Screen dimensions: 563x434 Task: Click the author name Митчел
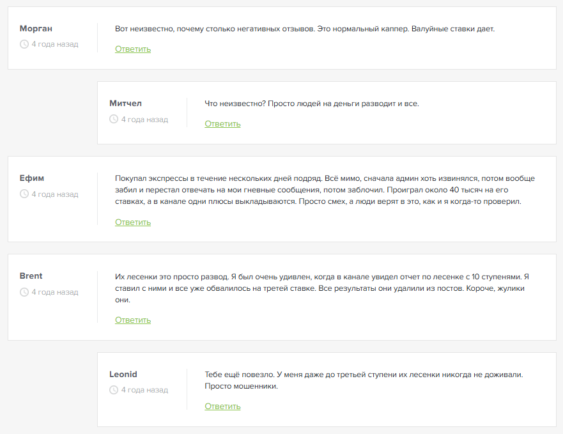(x=125, y=104)
